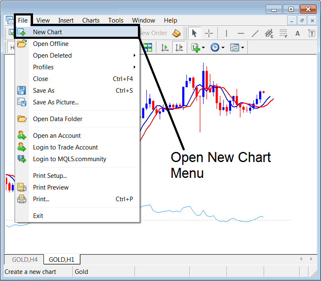Click the application icon left of File
The height and width of the screenshot is (281, 321).
click(x=10, y=20)
